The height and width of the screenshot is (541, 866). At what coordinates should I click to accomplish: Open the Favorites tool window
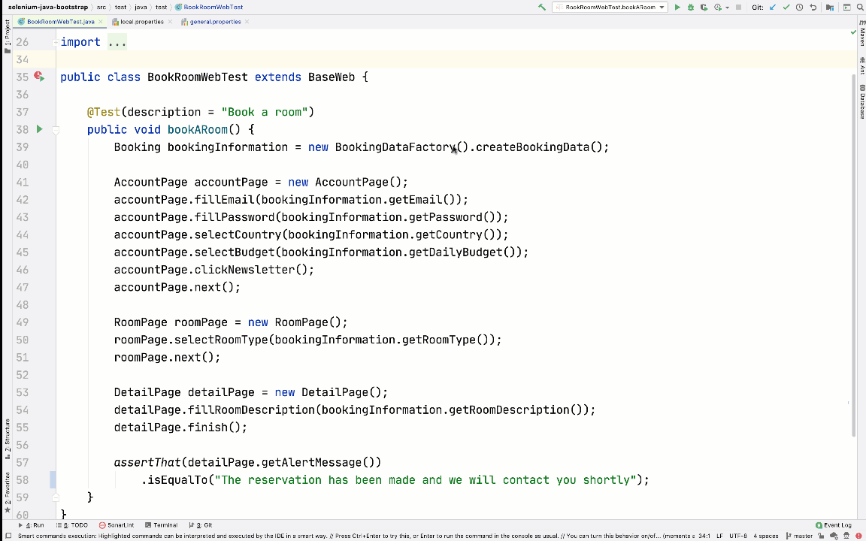point(8,492)
